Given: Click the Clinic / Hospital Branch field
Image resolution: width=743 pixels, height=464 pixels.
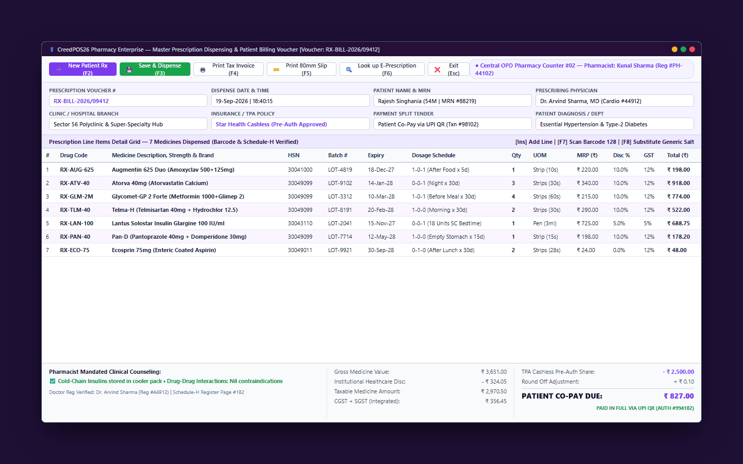Looking at the screenshot, I should [128, 124].
